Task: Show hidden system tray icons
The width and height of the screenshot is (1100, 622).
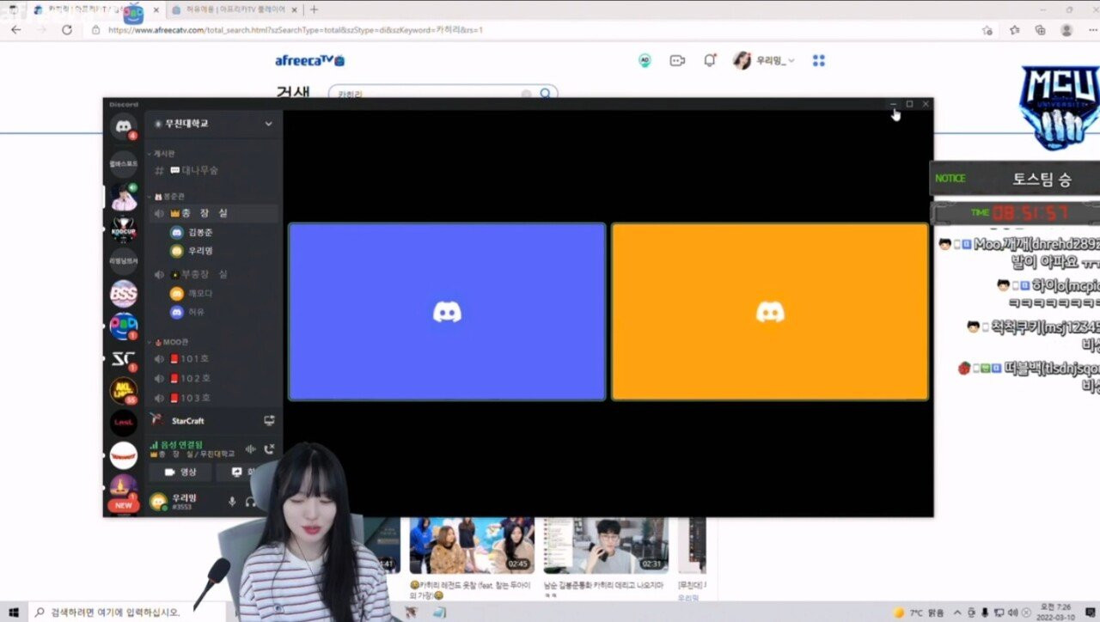Action: tap(957, 613)
